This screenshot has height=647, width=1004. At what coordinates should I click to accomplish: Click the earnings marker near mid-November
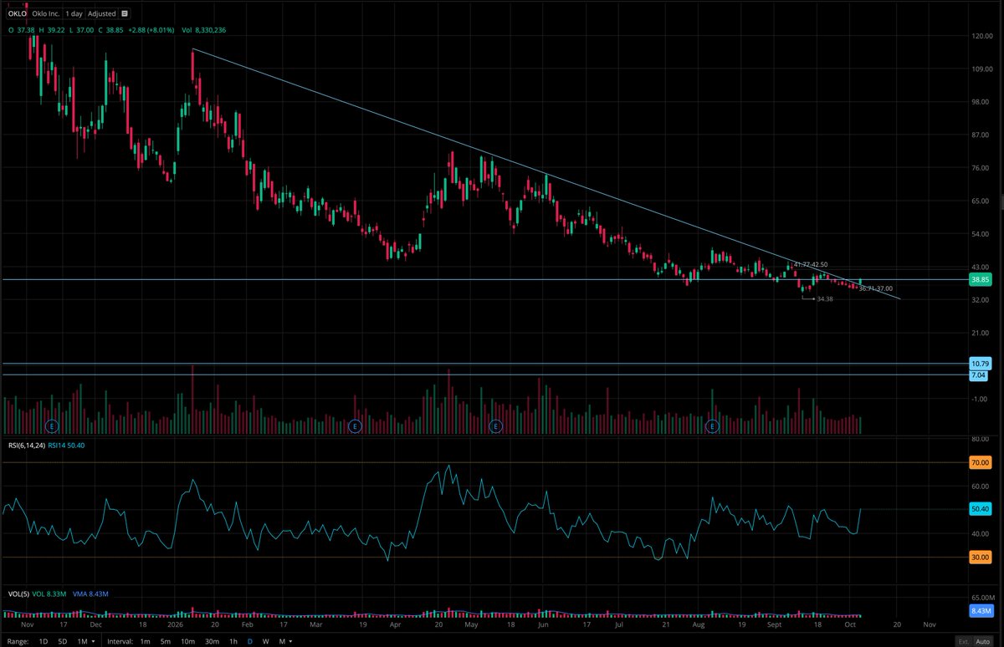click(x=50, y=425)
